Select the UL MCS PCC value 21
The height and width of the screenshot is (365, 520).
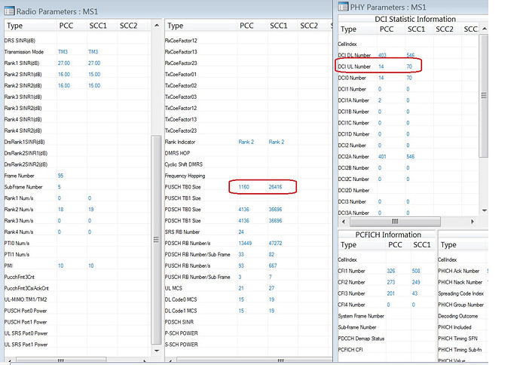pyautogui.click(x=241, y=288)
